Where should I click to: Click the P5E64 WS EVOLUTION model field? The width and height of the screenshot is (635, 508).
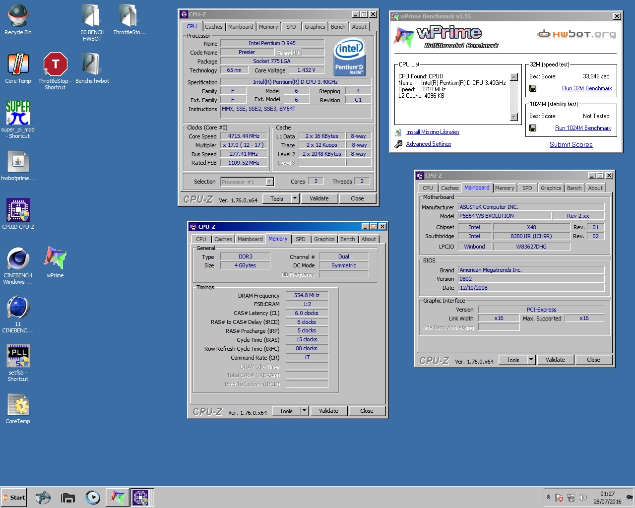point(505,216)
